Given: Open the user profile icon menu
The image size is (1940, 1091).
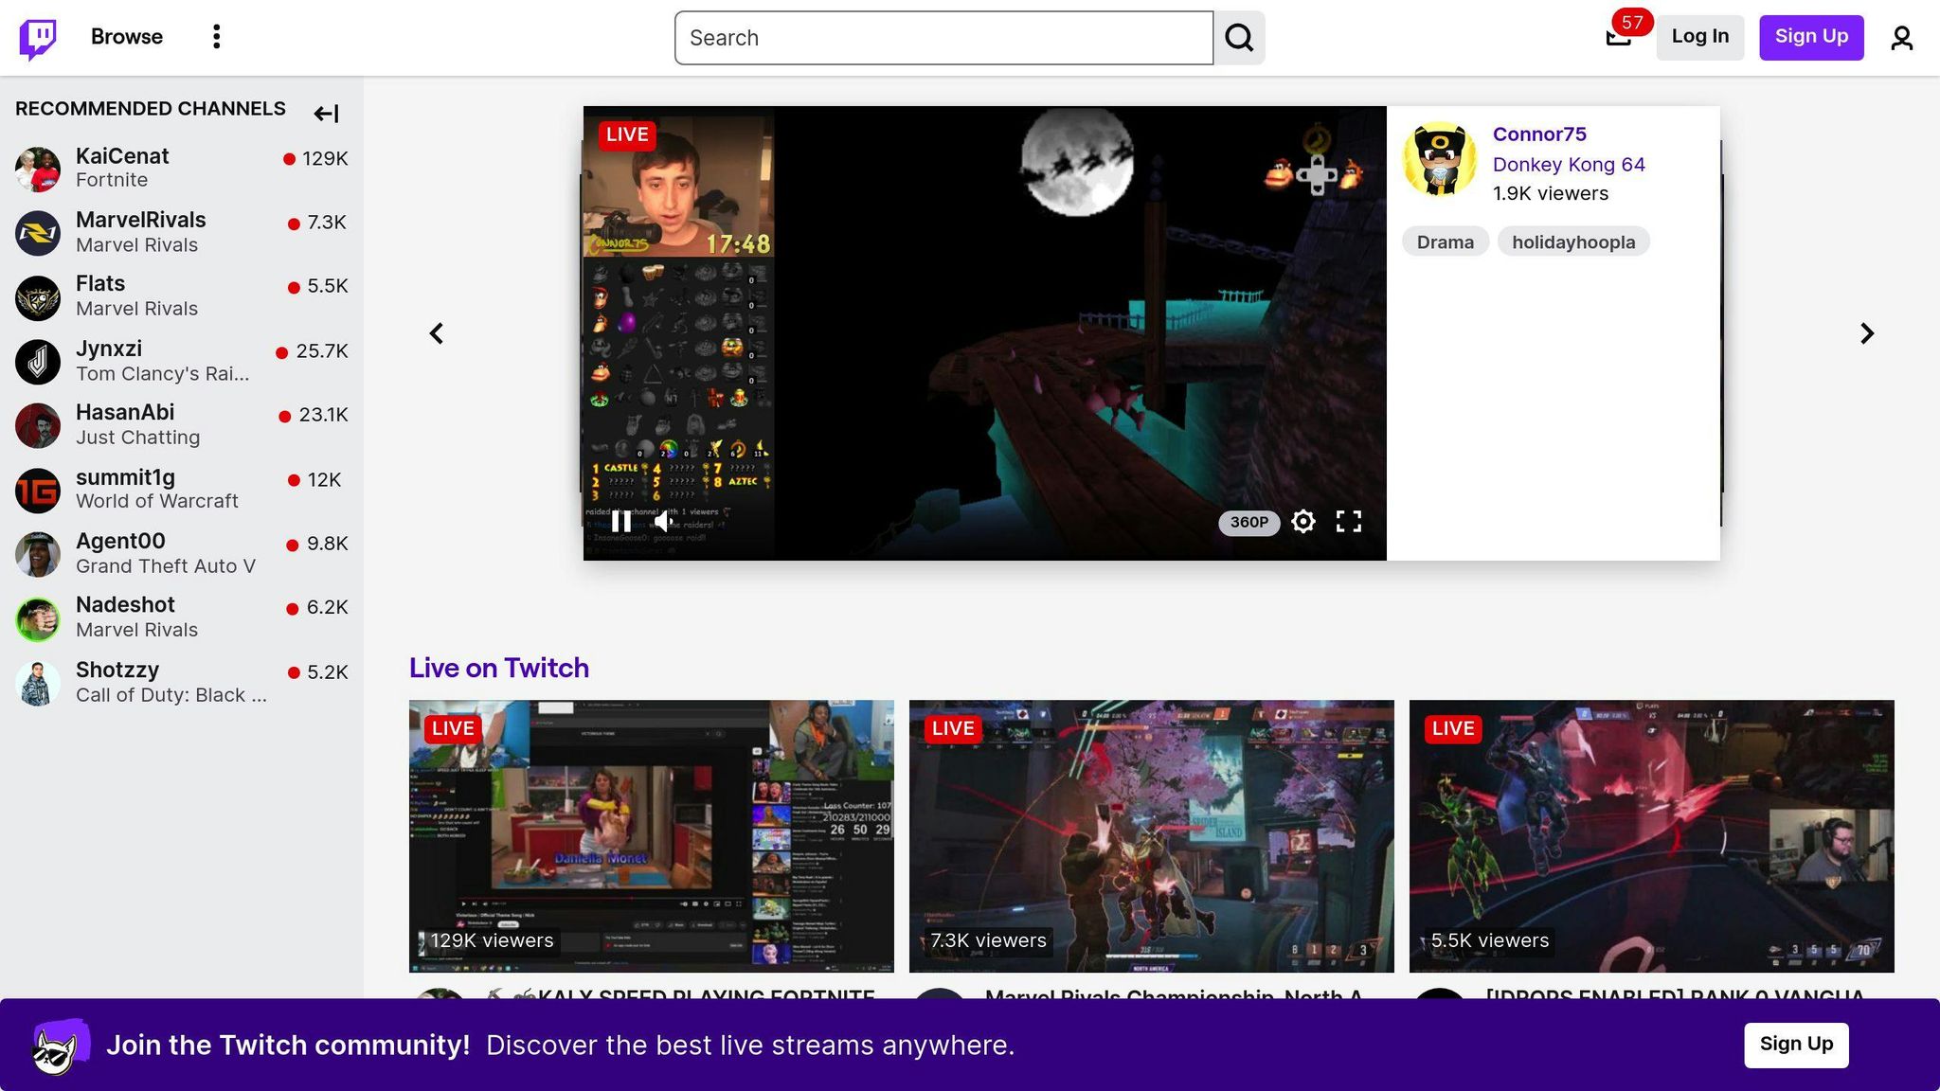Looking at the screenshot, I should (1901, 38).
